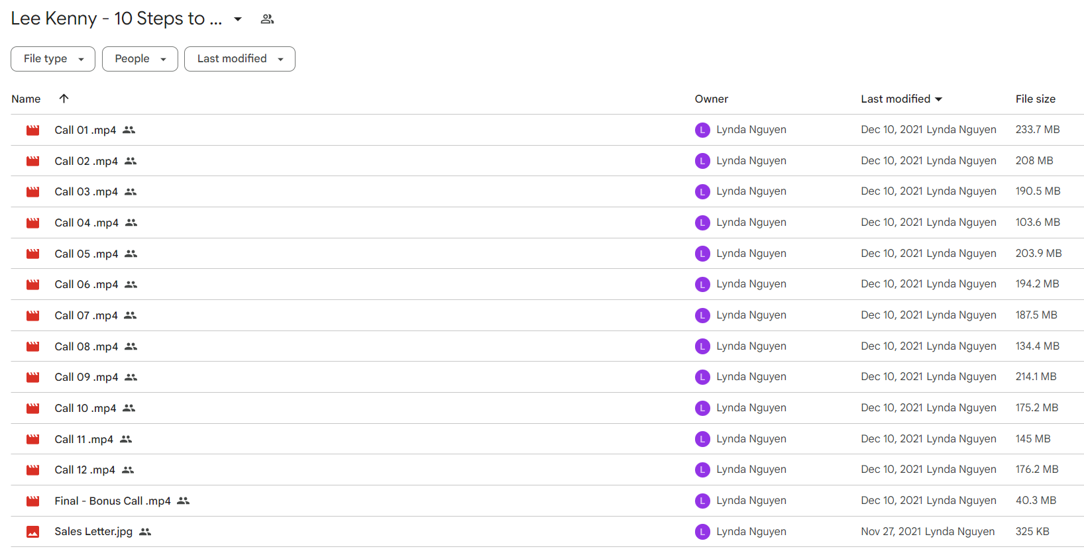Screen dimensions: 1084x553
Task: Click the video file icon for Call 03 .mp4
Action: coord(32,192)
